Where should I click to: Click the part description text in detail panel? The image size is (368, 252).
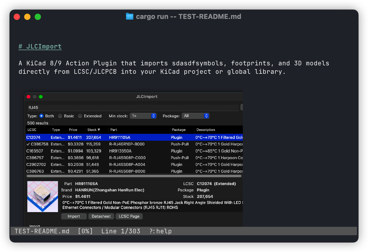152,205
